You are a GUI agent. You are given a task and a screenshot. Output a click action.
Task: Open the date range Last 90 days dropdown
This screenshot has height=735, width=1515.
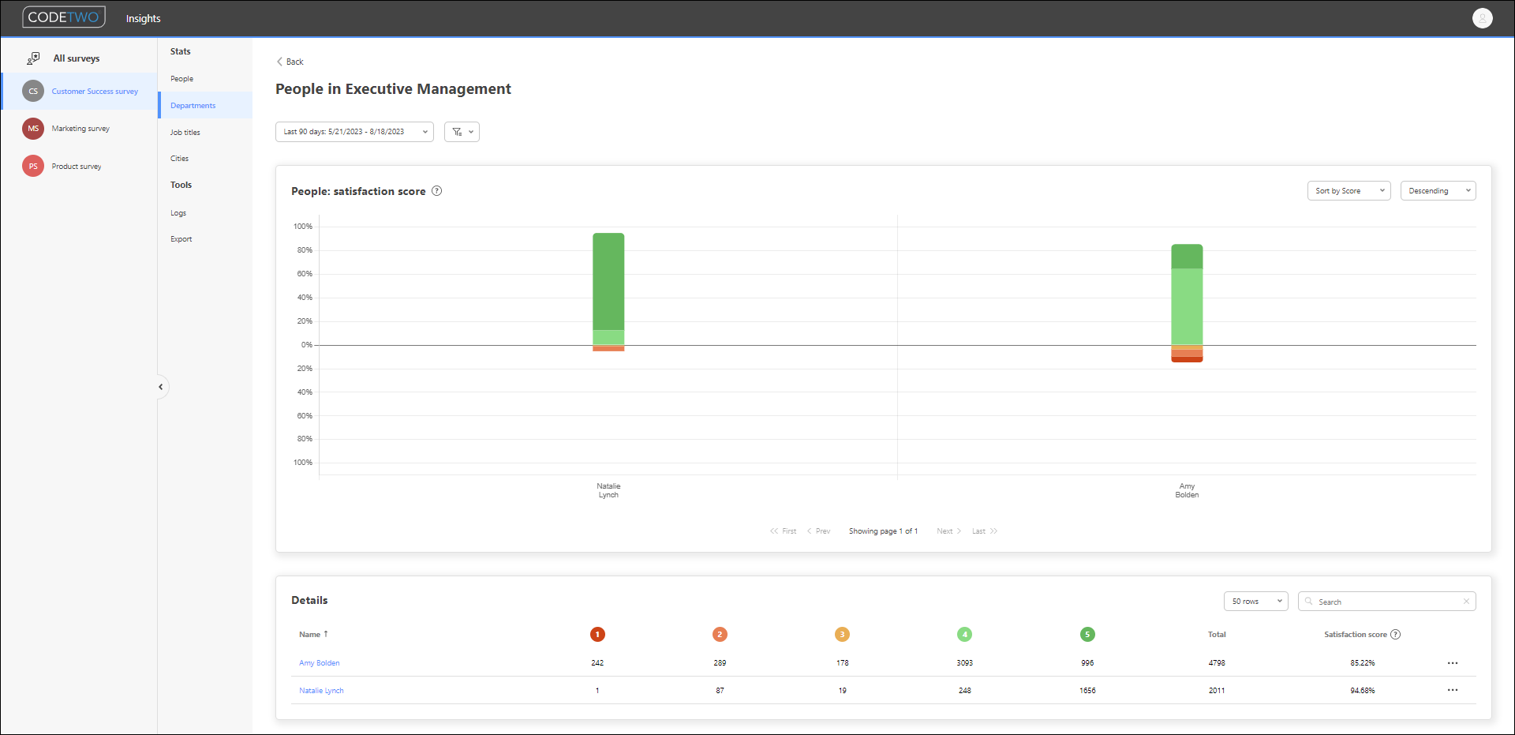[x=354, y=132]
